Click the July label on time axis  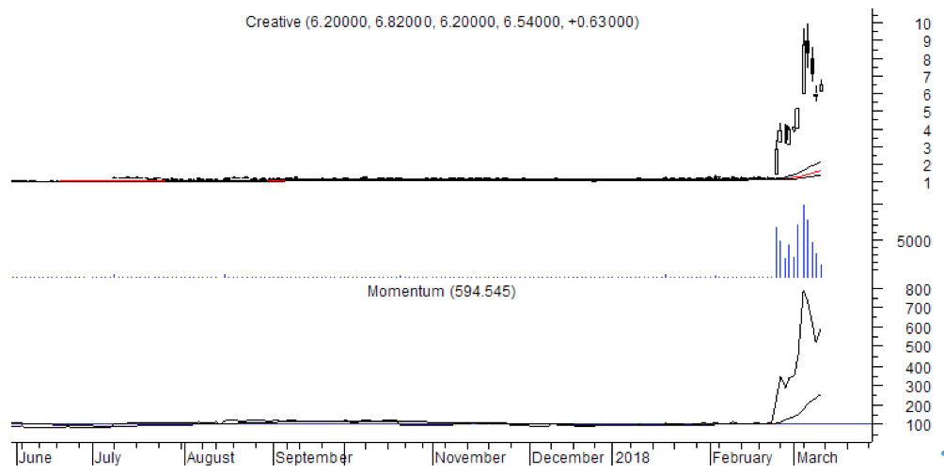[x=108, y=458]
